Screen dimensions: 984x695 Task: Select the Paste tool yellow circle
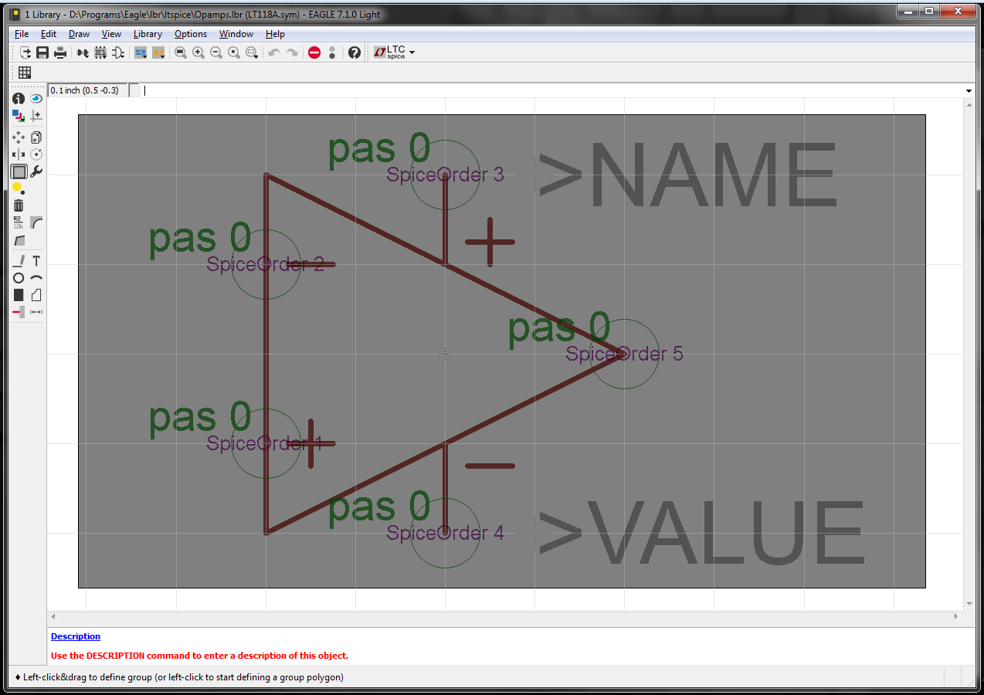[x=19, y=188]
